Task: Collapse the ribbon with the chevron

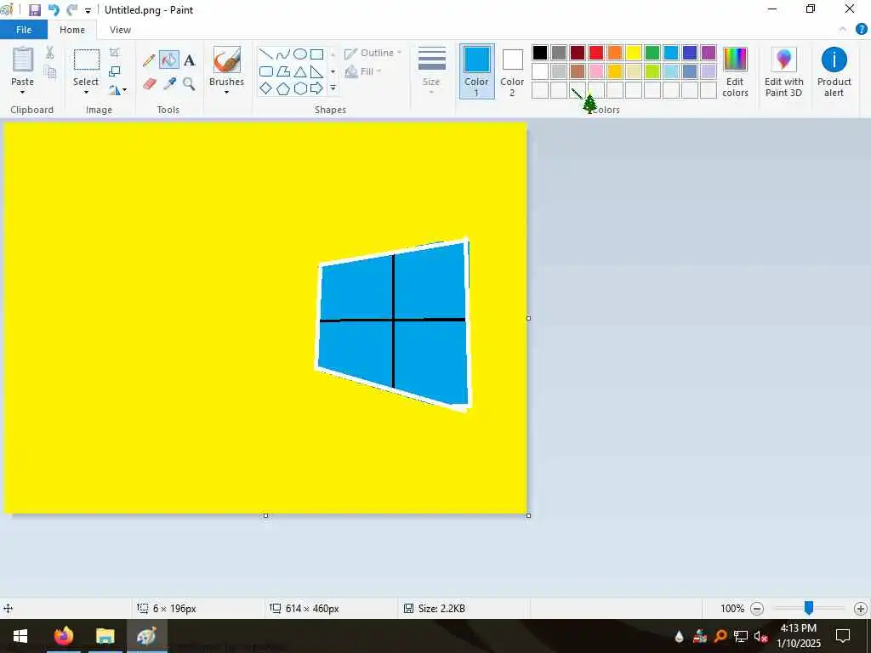Action: [x=843, y=30]
